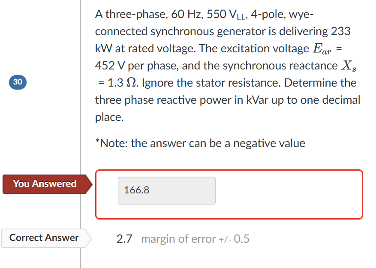This screenshot has width=376, height=268.
Task: Click the blue question number 30 badge
Action: (17, 82)
